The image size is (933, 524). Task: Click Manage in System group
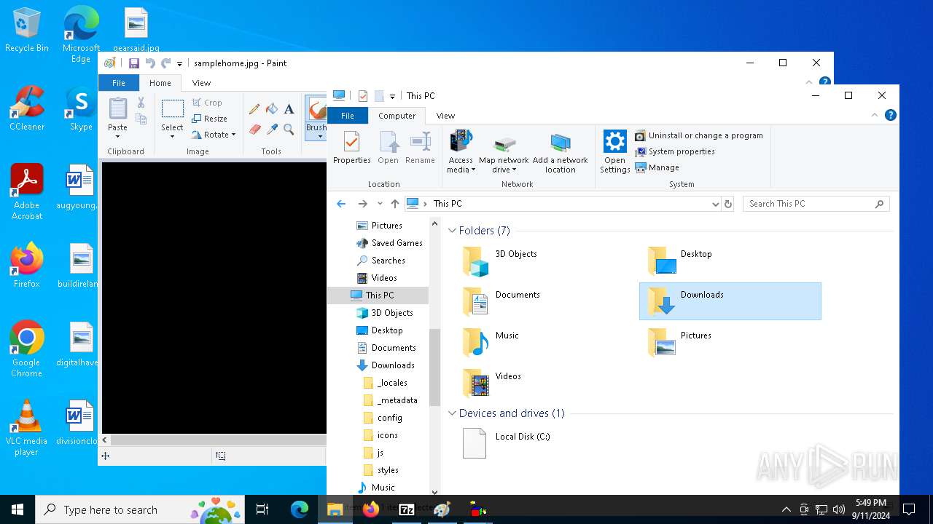click(657, 167)
